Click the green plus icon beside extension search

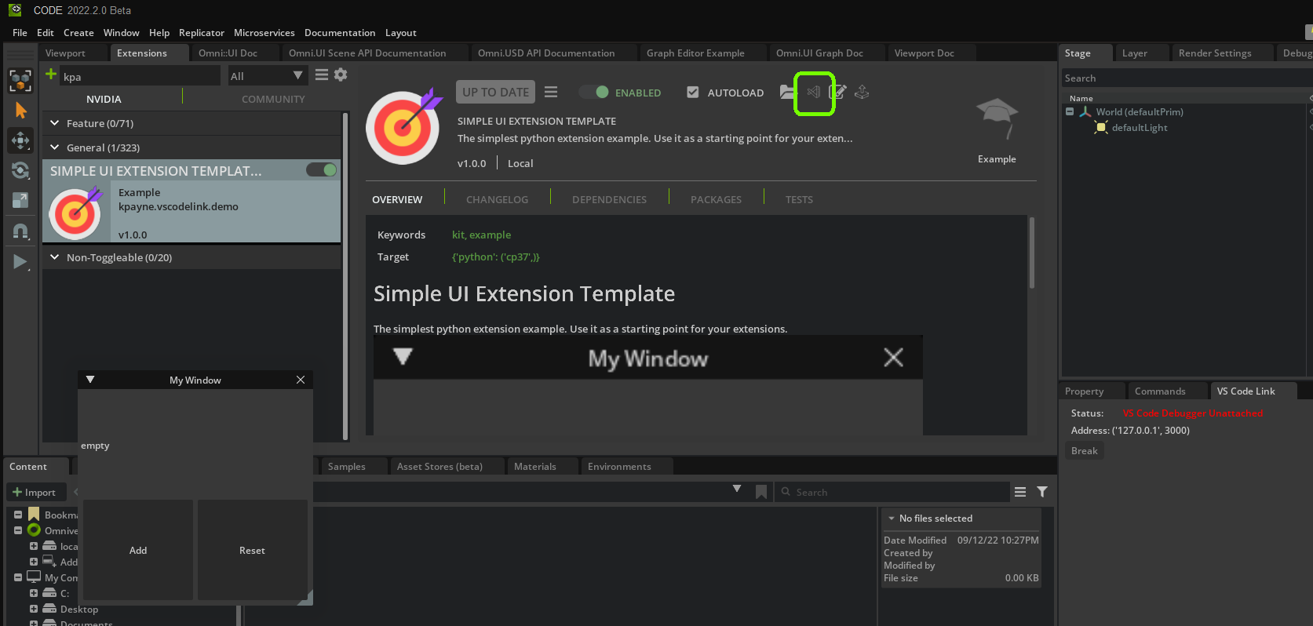coord(51,75)
